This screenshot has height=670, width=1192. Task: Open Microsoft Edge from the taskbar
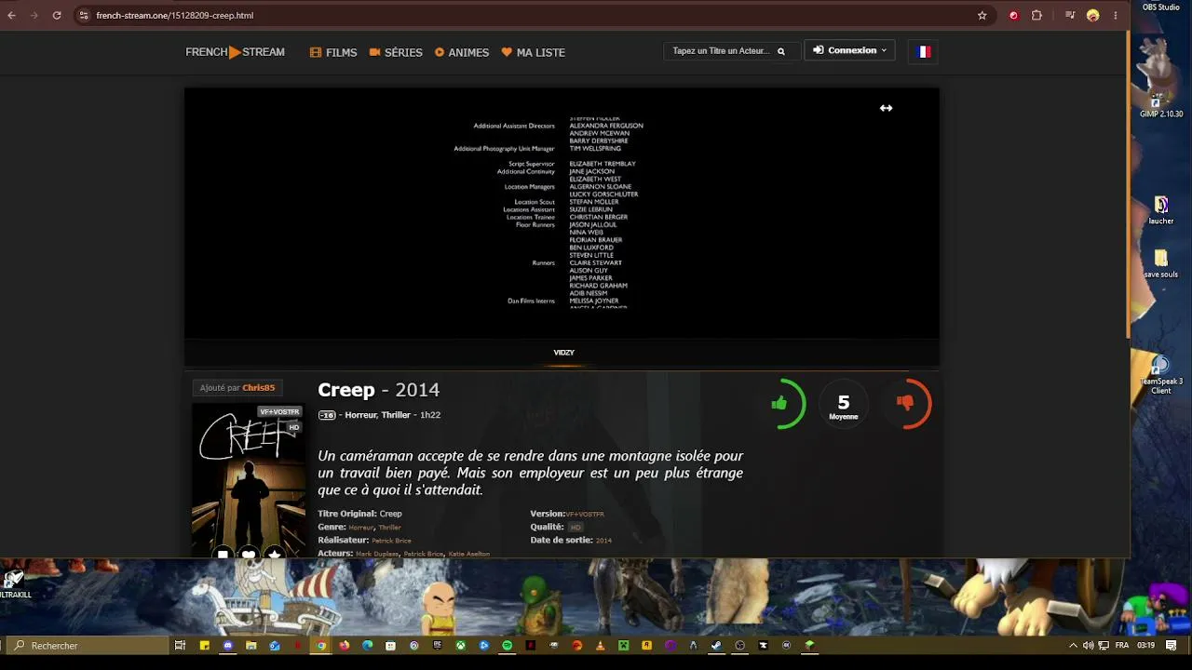pyautogui.click(x=367, y=645)
